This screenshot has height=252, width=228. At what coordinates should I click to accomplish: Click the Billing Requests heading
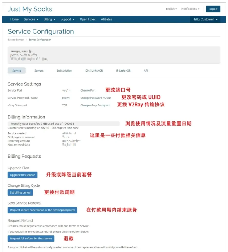tap(24, 156)
